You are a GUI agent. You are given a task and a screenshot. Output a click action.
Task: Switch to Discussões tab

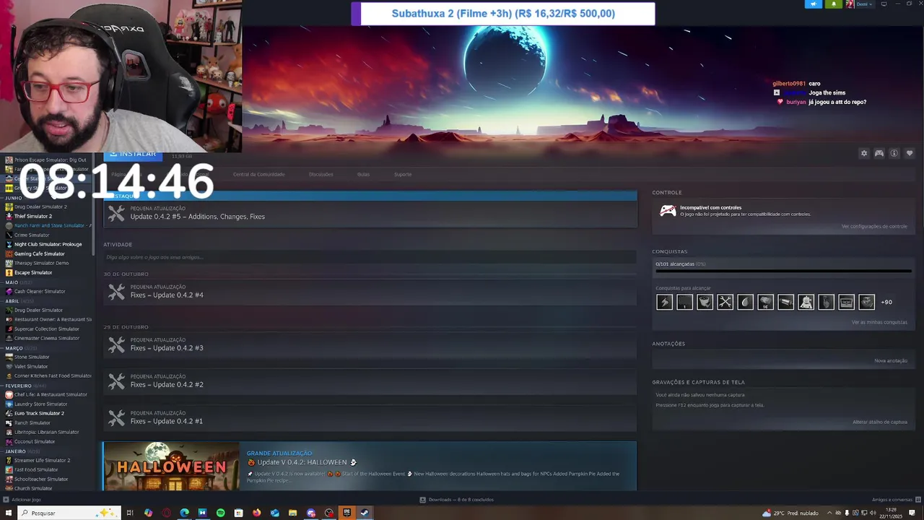coord(321,174)
